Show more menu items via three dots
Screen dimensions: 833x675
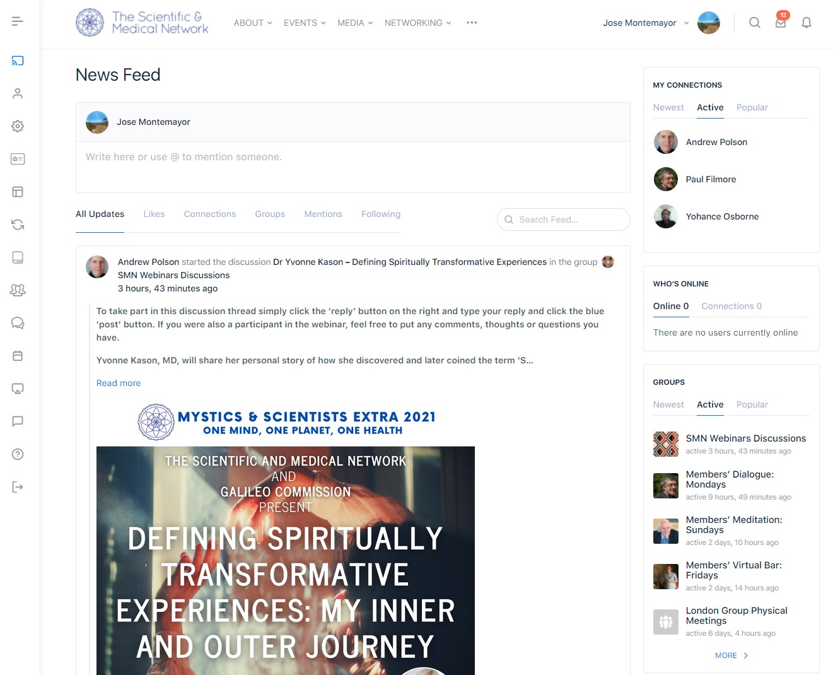472,23
